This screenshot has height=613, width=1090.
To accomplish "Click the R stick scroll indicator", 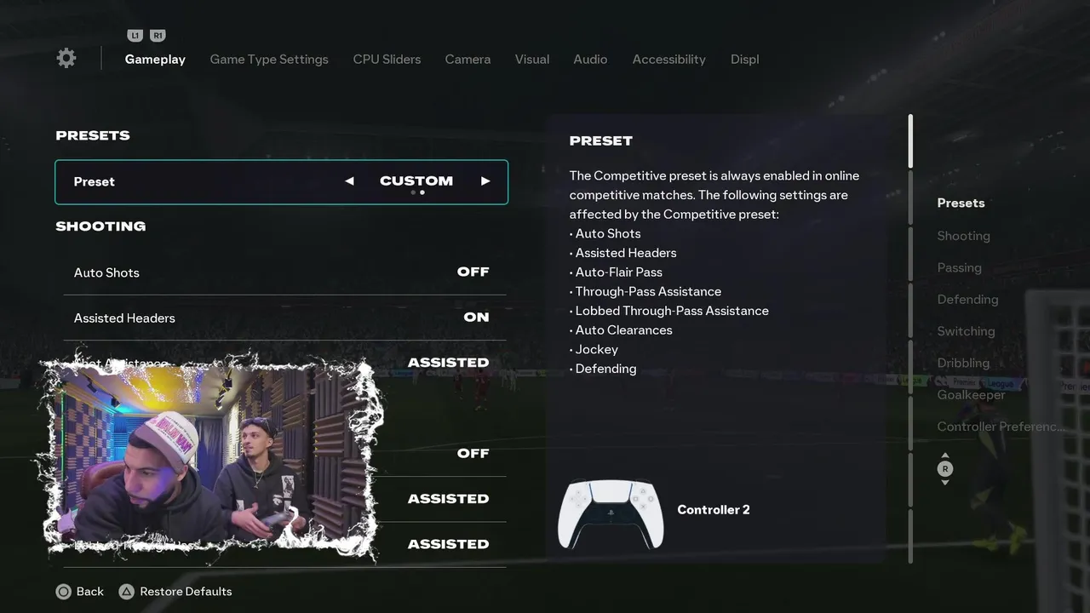I will (x=944, y=469).
